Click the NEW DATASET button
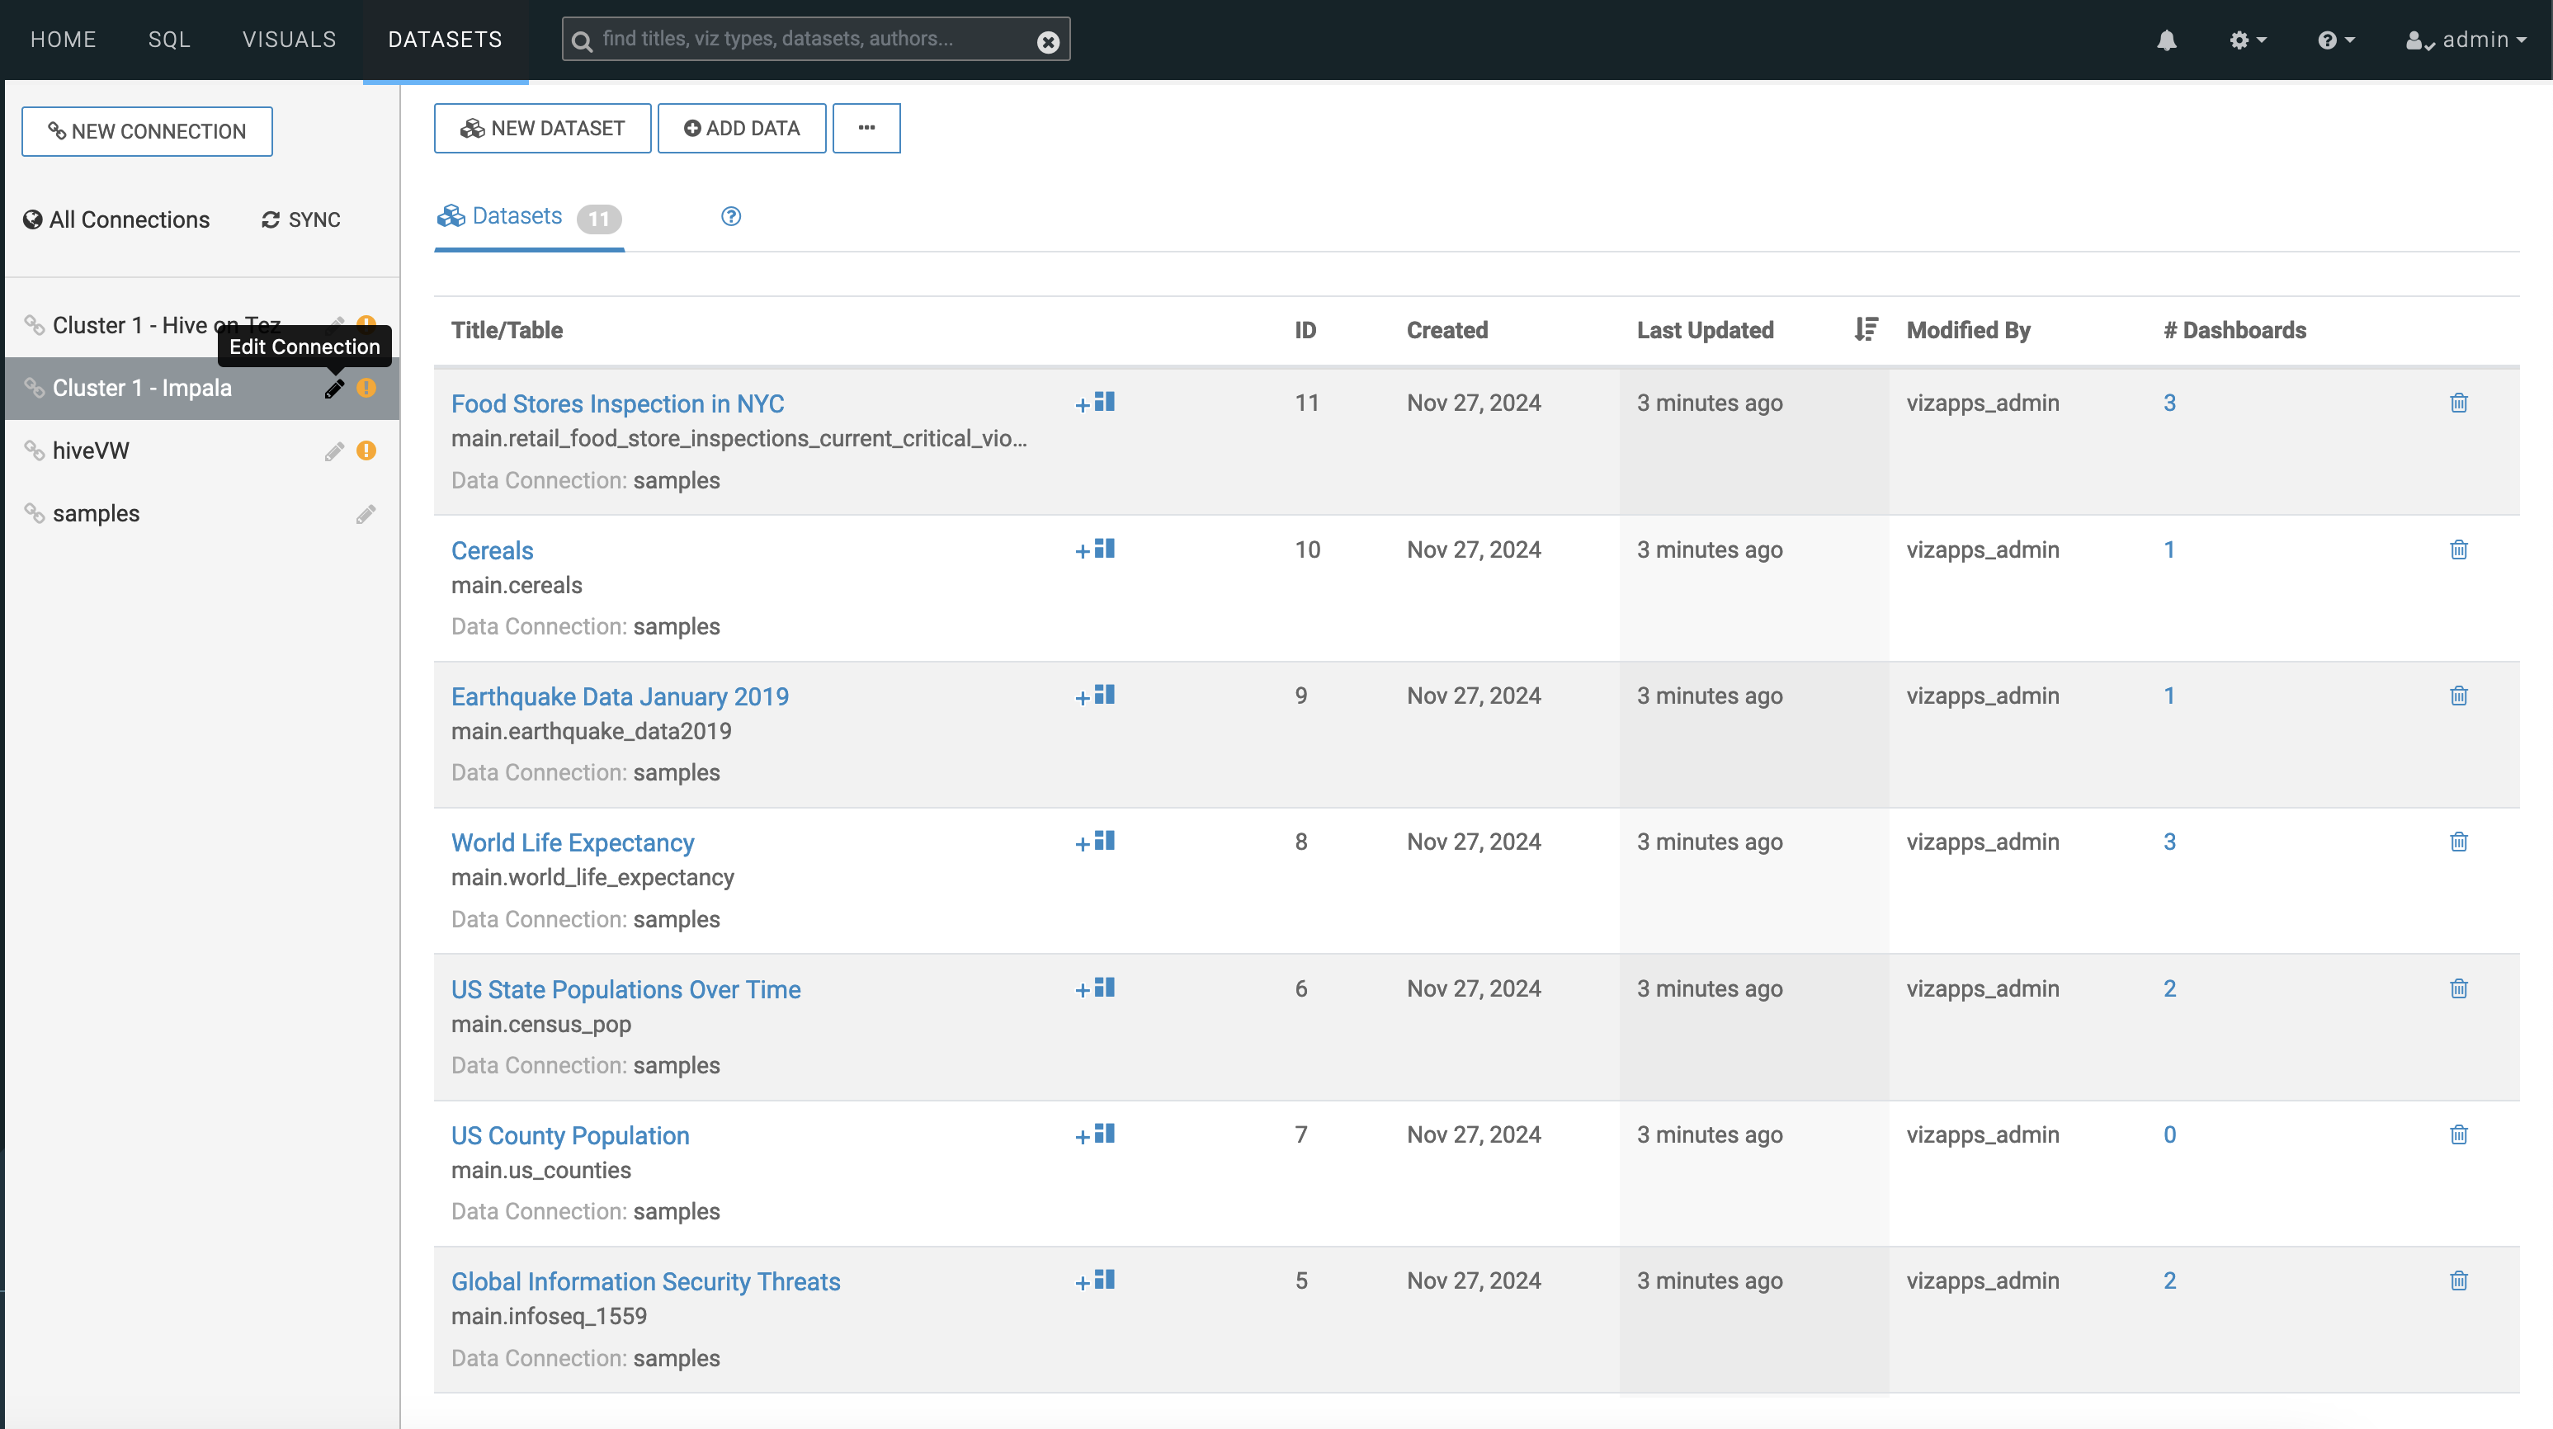 point(542,129)
